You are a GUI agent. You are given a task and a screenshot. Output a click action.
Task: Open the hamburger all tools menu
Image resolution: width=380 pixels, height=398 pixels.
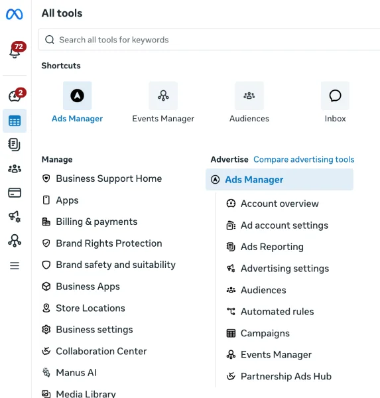pyautogui.click(x=15, y=265)
